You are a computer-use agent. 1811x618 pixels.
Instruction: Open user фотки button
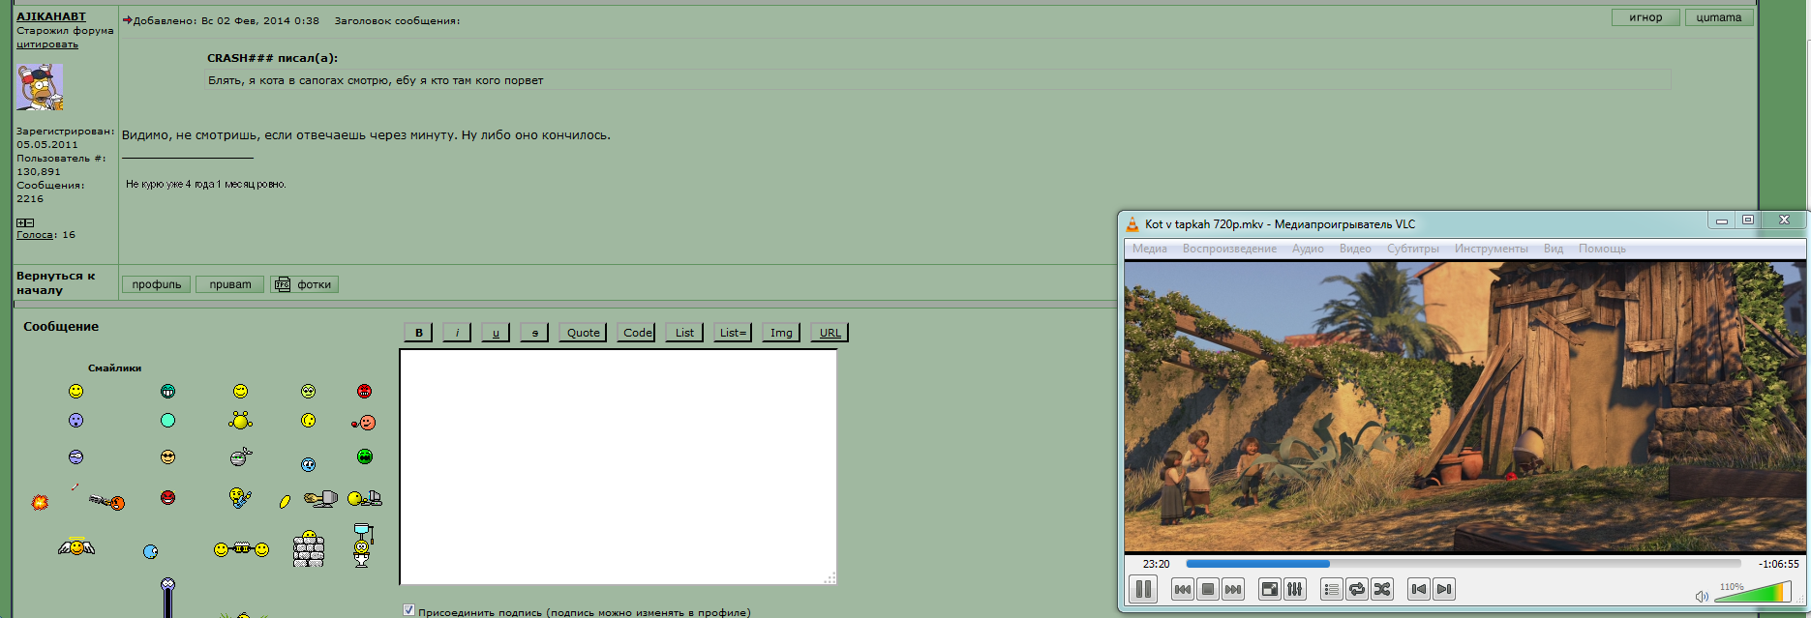coord(304,284)
